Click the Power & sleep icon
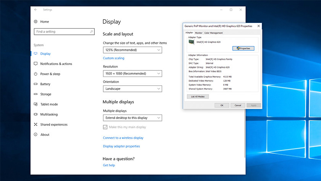This screenshot has width=321, height=181. tap(36, 74)
